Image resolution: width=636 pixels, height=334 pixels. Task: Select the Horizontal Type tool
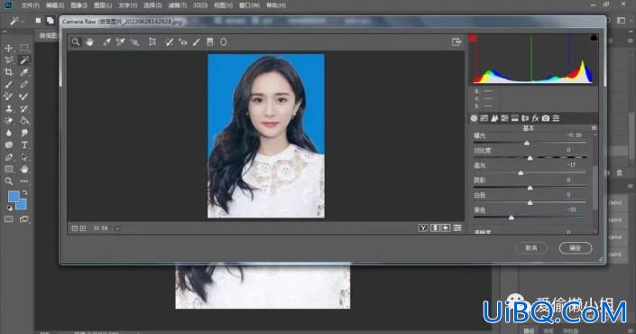coord(24,144)
